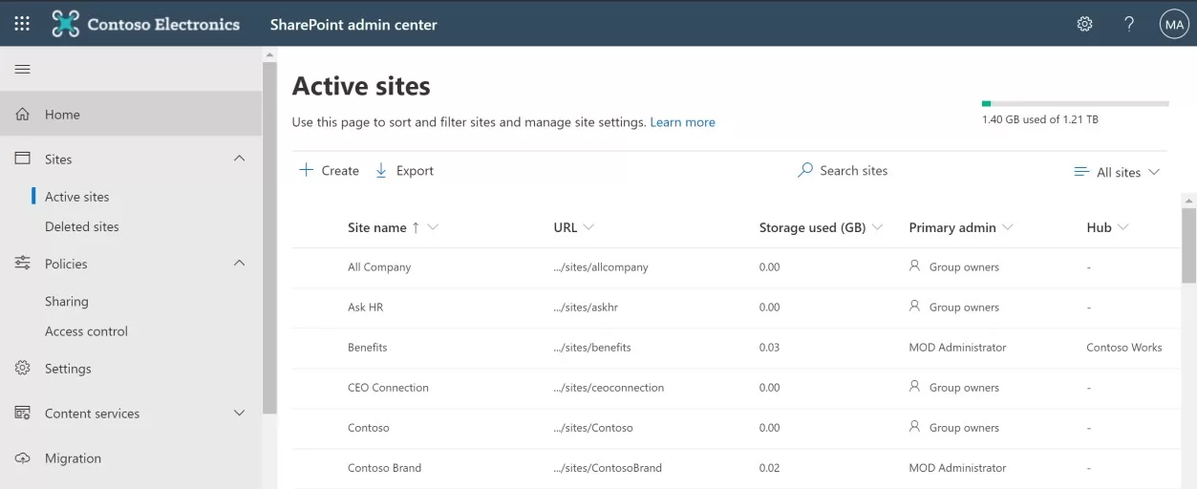Click the Sites window icon
The image size is (1197, 489).
pyautogui.click(x=23, y=159)
